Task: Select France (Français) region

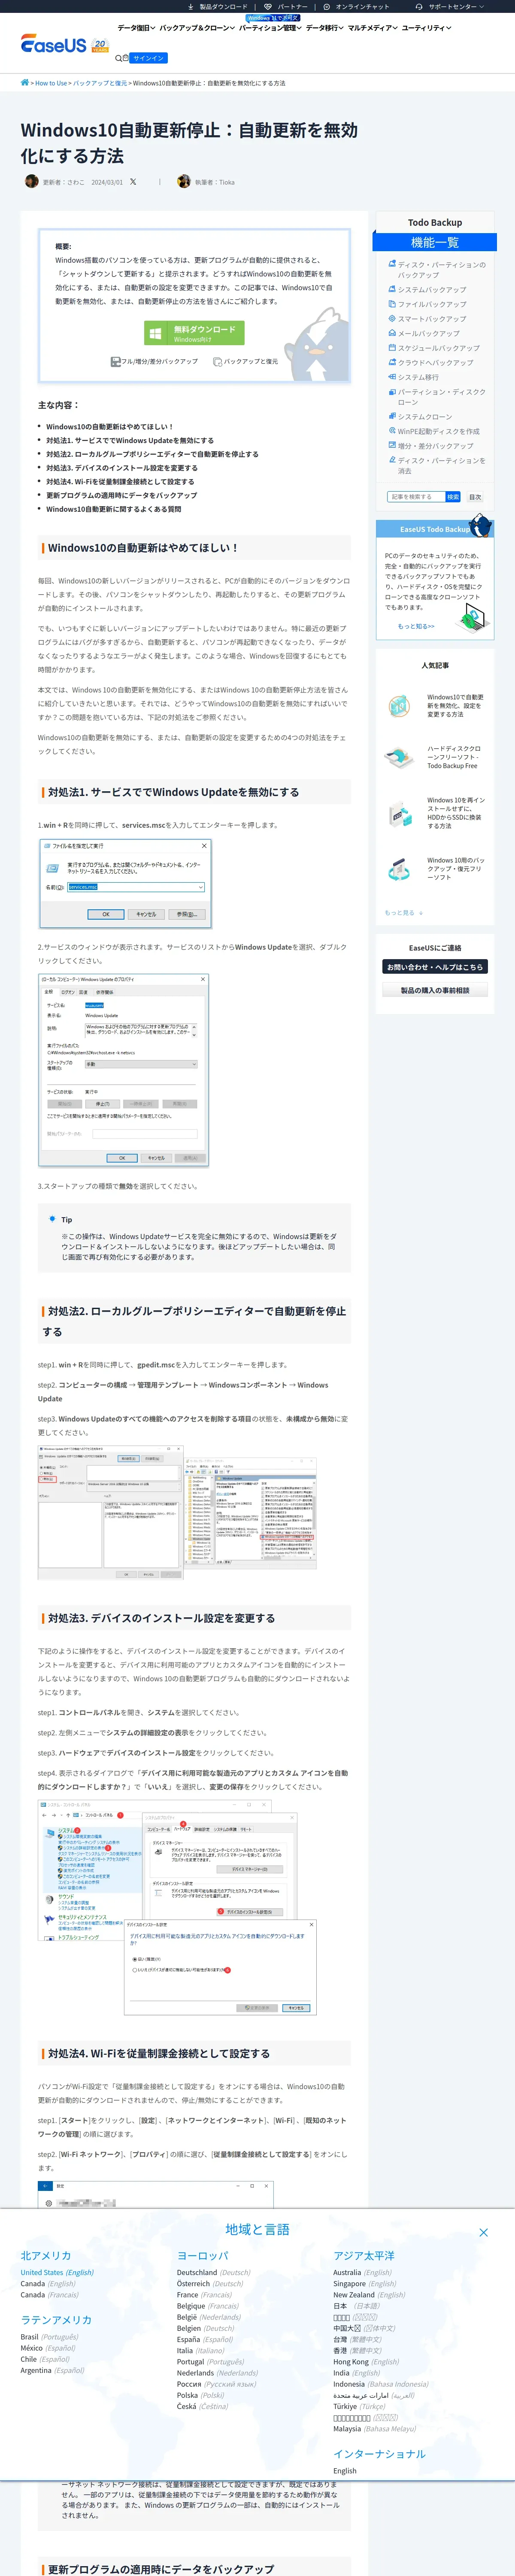Action: pyautogui.click(x=204, y=2295)
